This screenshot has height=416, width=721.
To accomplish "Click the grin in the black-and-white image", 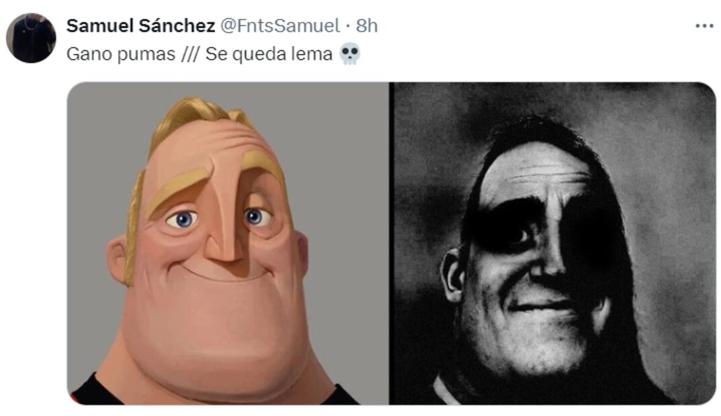I will [x=544, y=305].
